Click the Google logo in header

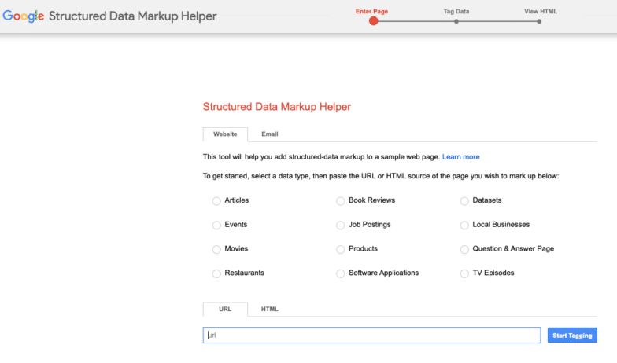click(24, 16)
